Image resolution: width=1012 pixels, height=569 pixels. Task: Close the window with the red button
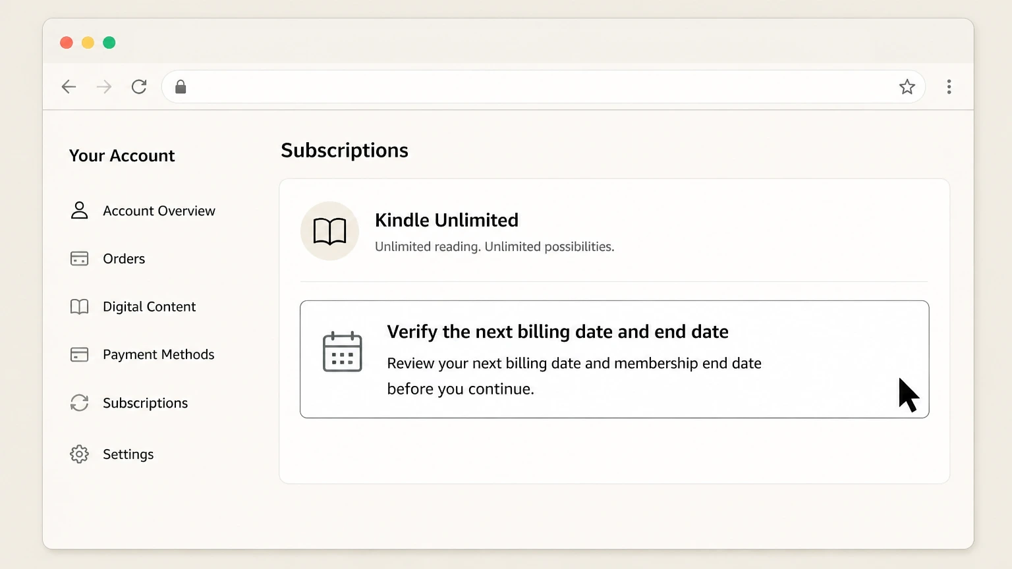tap(67, 43)
